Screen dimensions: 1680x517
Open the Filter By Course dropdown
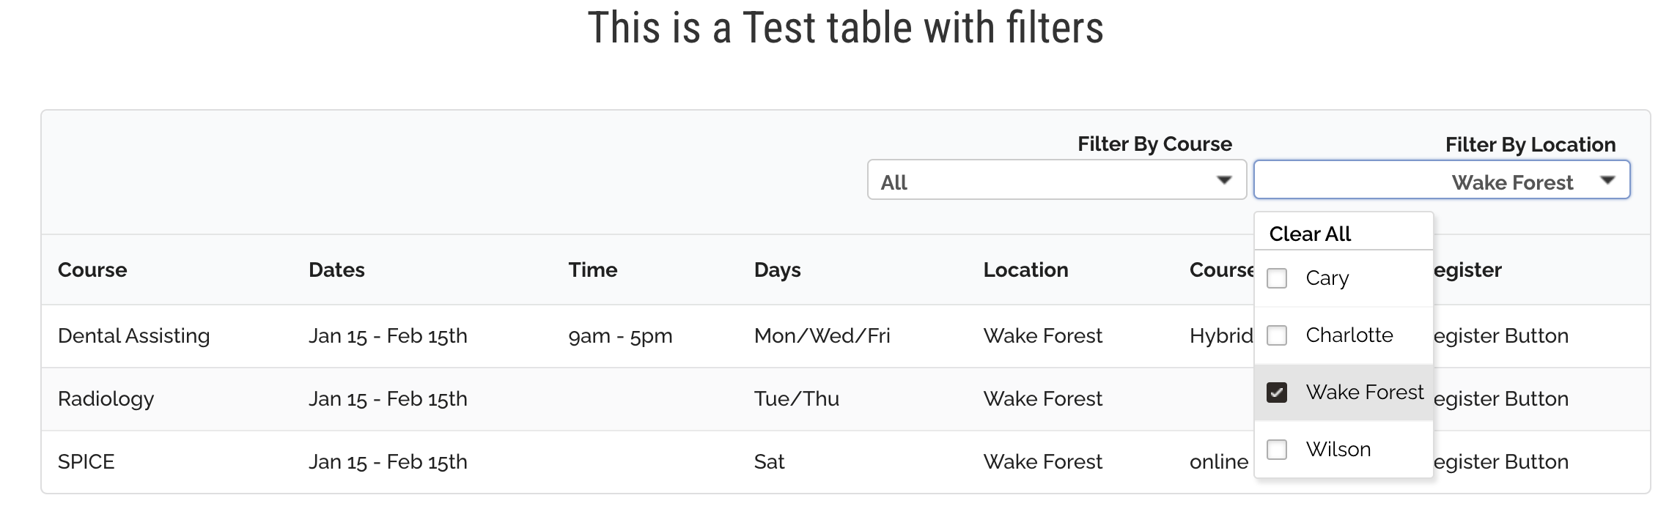[x=1055, y=181]
